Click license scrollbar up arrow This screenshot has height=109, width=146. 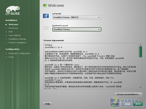140,45
